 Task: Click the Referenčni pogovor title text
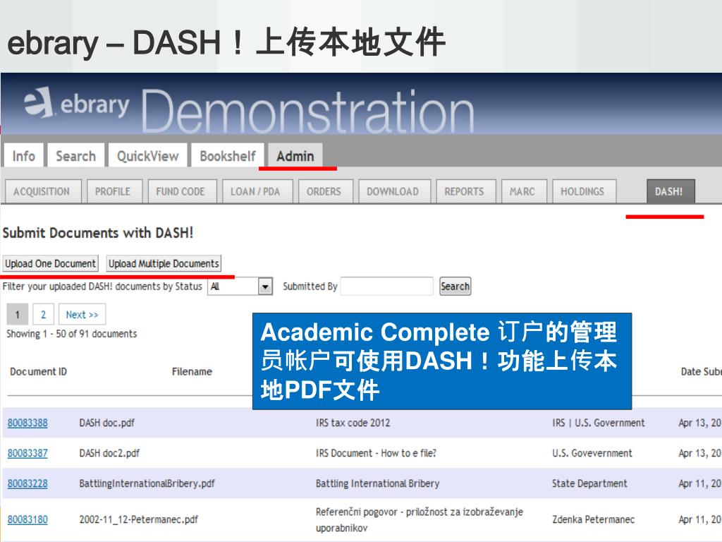[x=420, y=519]
